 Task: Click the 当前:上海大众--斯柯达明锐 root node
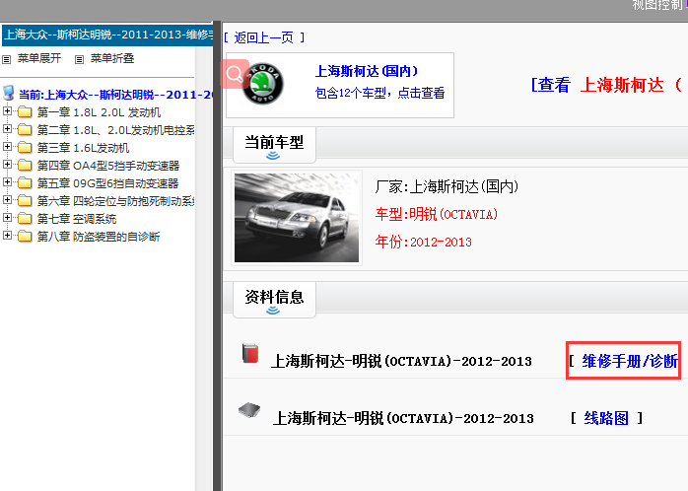[x=116, y=95]
